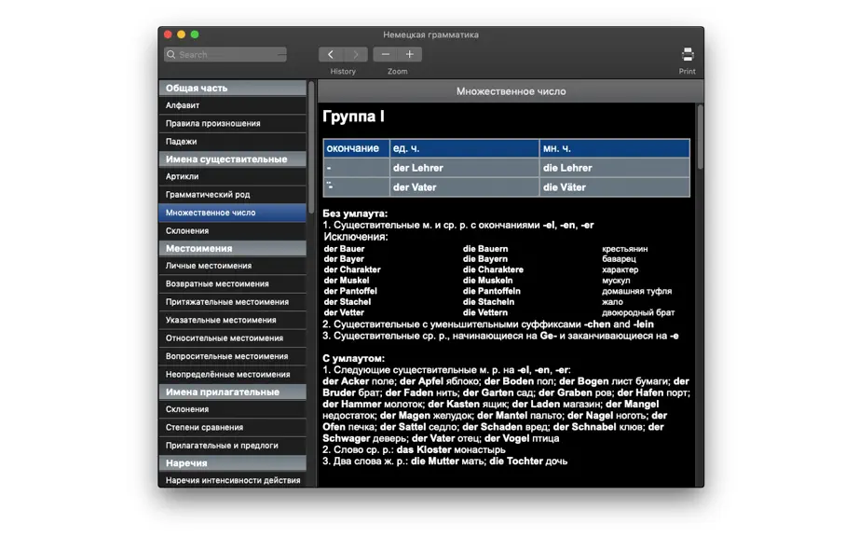
Task: Click the мн. ч. table header
Action: (x=615, y=148)
